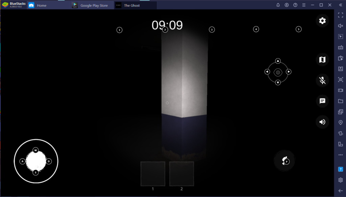Open the map in the game
This screenshot has width=346, height=197.
tap(322, 59)
